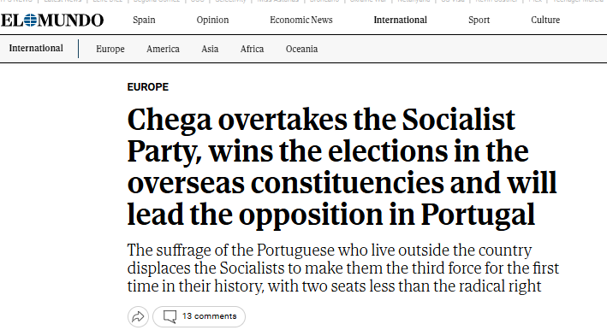Switch to the Europe subsection

(110, 49)
